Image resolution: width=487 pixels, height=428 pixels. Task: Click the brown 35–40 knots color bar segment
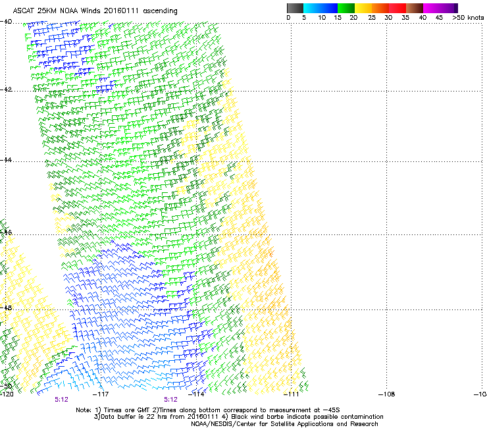click(415, 8)
